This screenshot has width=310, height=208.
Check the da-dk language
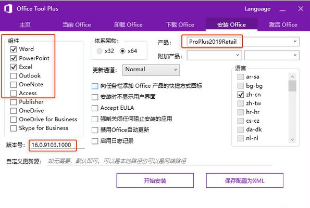240,129
